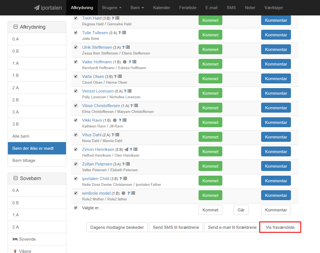The image size is (320, 253).
Task: Open Zimon Henriksen's profile link
Action: [98, 149]
